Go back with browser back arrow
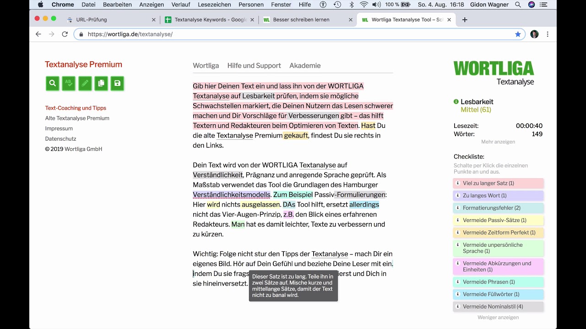 (38, 34)
